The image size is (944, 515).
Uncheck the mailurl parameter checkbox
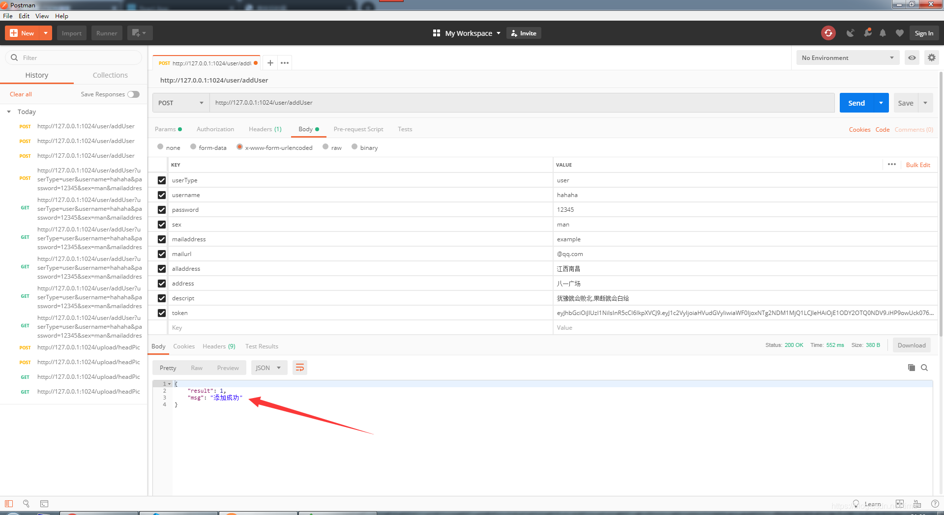[162, 254]
